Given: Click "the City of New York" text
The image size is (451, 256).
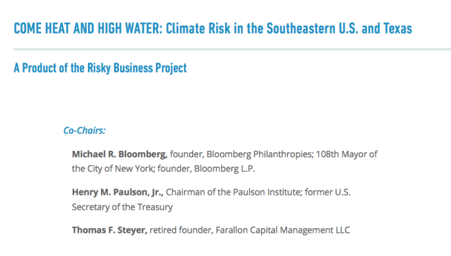Looking at the screenshot, I should pyautogui.click(x=113, y=168).
